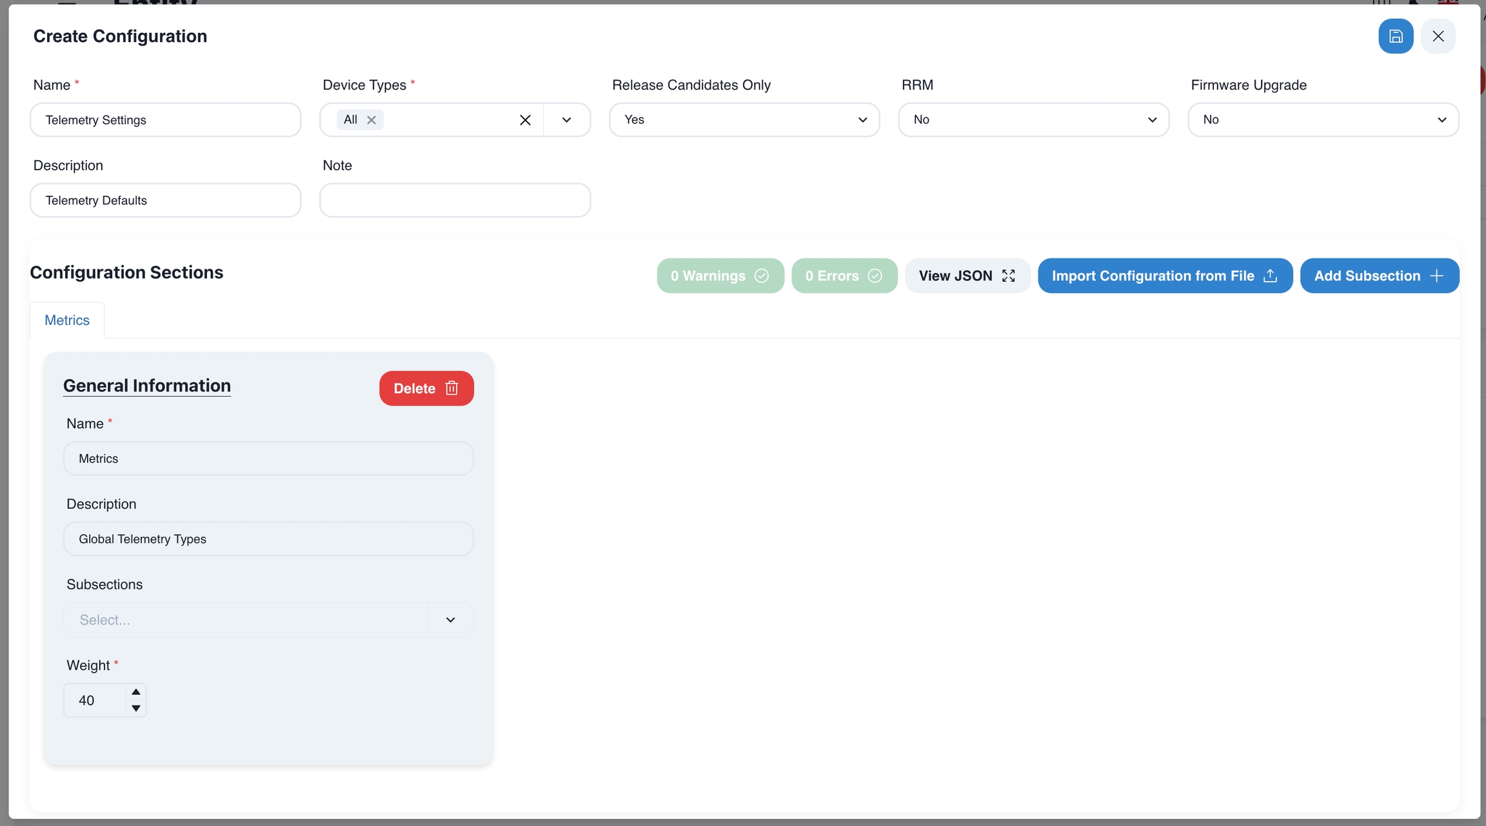The image size is (1486, 826).
Task: Clear all selected Device Types
Action: point(525,120)
